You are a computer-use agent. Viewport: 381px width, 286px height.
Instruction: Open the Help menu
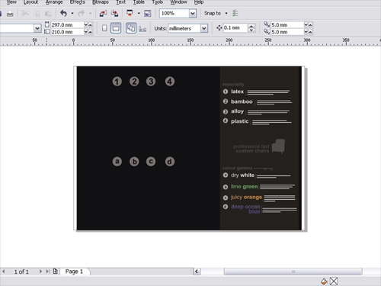pyautogui.click(x=199, y=2)
